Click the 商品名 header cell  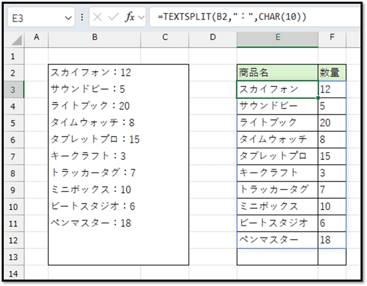pyautogui.click(x=277, y=73)
